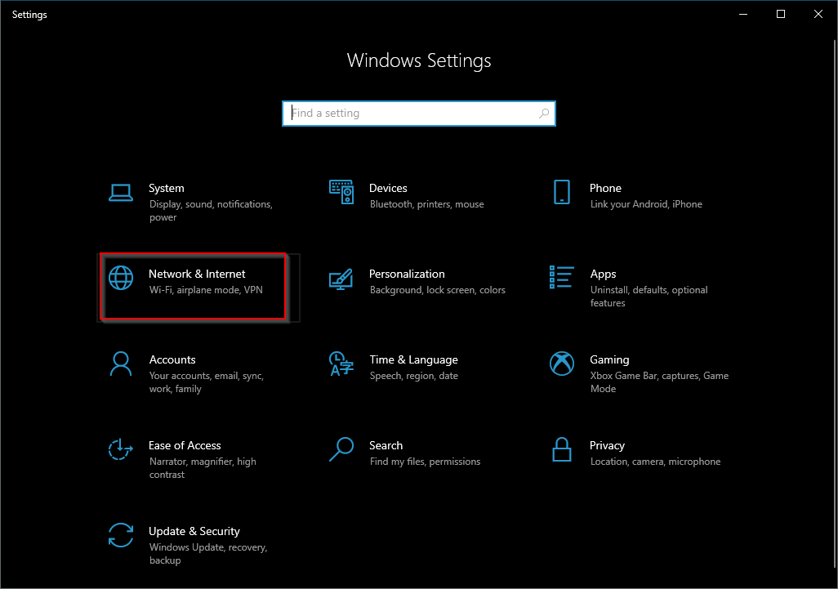Open the Privacy settings title
Viewport: 838px width, 589px height.
[x=607, y=445]
